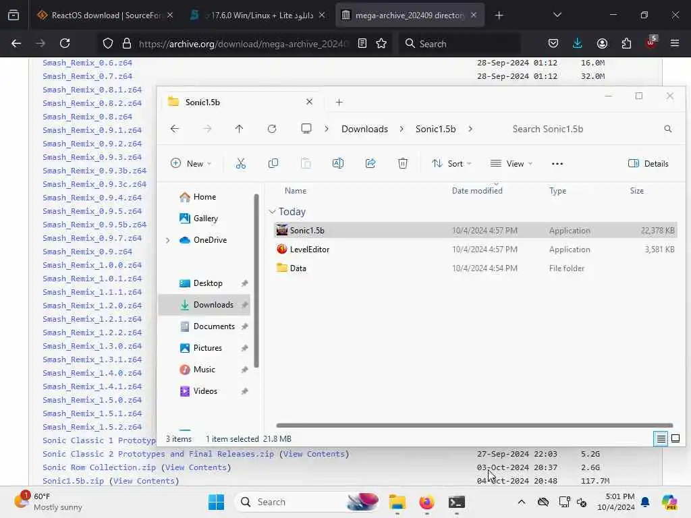Image resolution: width=691 pixels, height=518 pixels.
Task: Show hidden system tray icons
Action: click(x=522, y=502)
